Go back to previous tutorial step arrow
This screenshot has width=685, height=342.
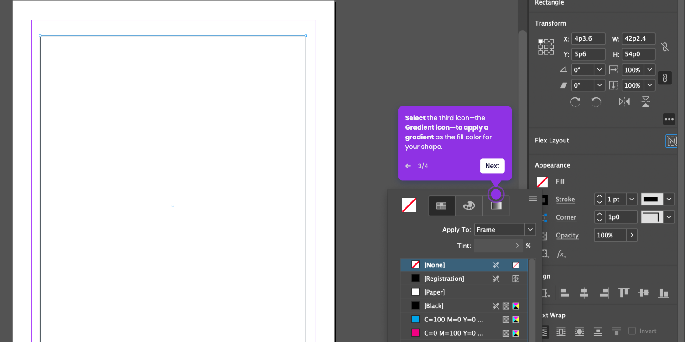(x=408, y=166)
